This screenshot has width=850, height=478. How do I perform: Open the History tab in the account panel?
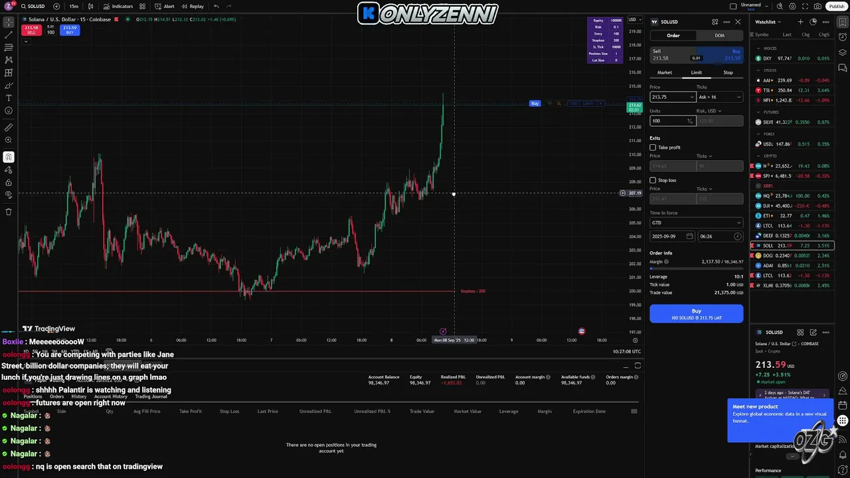click(x=78, y=396)
